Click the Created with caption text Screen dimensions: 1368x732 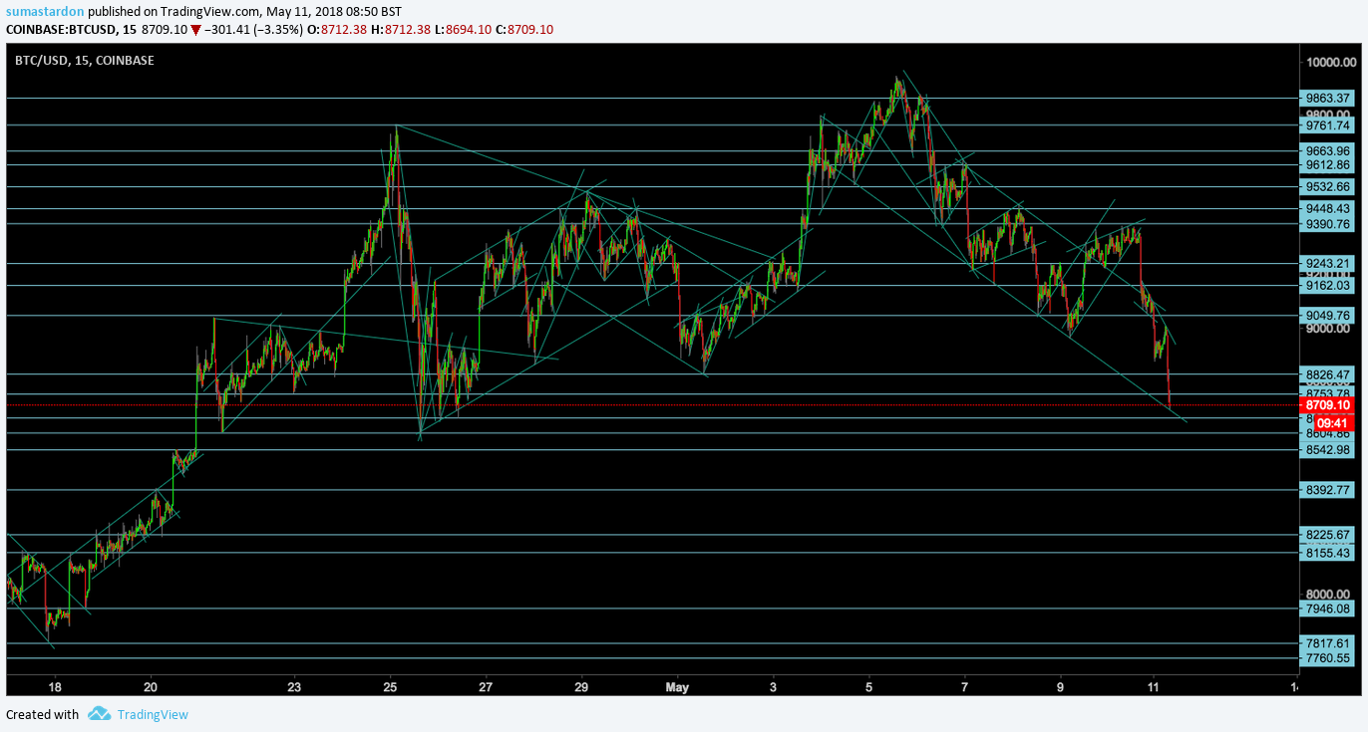click(x=42, y=714)
